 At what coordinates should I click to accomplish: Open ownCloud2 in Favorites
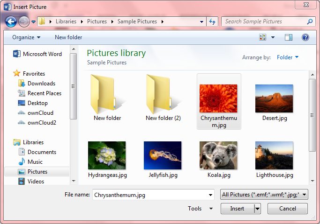[x=42, y=123]
